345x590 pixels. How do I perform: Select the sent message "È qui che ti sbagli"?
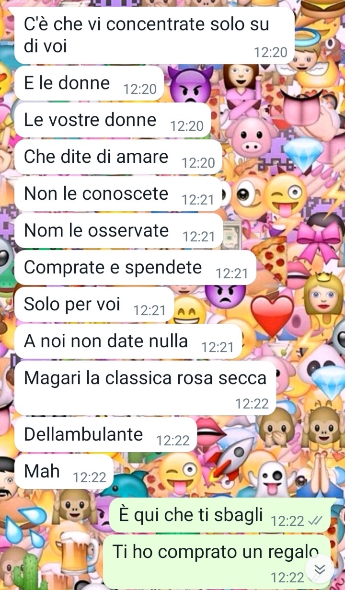point(220,515)
